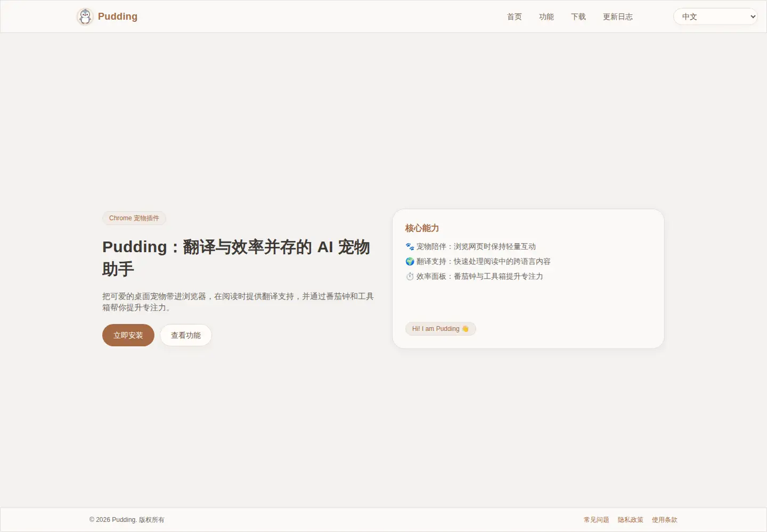Image resolution: width=767 pixels, height=532 pixels.
Task: View the 更新日志 navigation item
Action: tap(618, 16)
